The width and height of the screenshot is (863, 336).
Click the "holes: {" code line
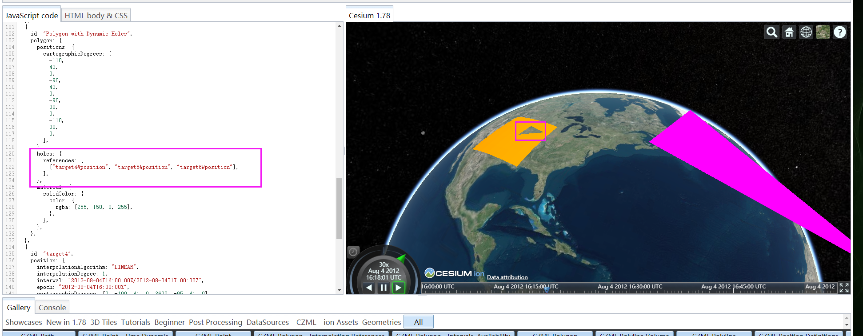(x=49, y=154)
